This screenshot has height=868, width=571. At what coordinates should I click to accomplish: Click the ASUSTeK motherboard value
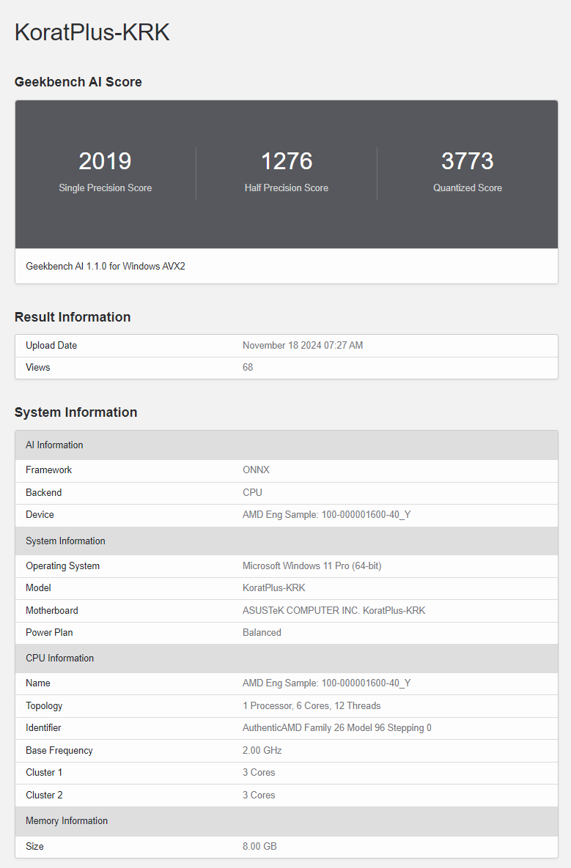(x=334, y=611)
